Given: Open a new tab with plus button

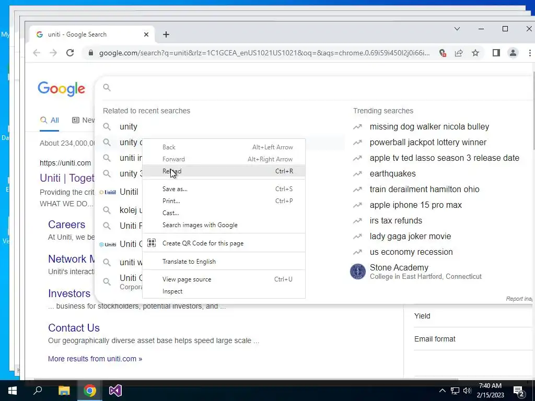Looking at the screenshot, I should [x=166, y=34].
